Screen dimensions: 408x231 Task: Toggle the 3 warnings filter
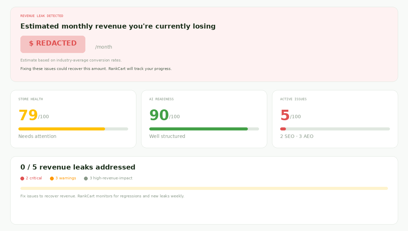tap(63, 178)
